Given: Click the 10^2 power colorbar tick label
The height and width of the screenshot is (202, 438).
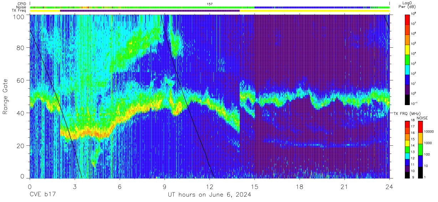Looking at the screenshot, I should click(x=414, y=74).
